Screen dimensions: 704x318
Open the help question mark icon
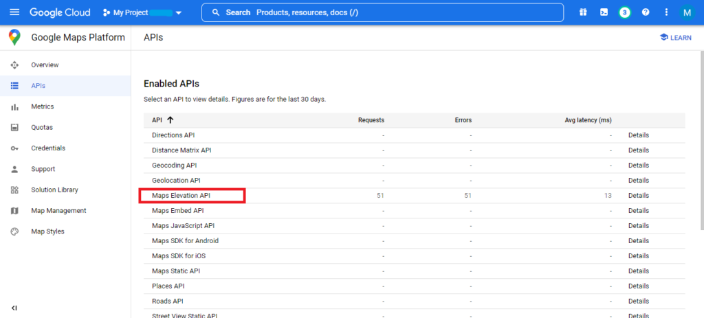pyautogui.click(x=646, y=12)
